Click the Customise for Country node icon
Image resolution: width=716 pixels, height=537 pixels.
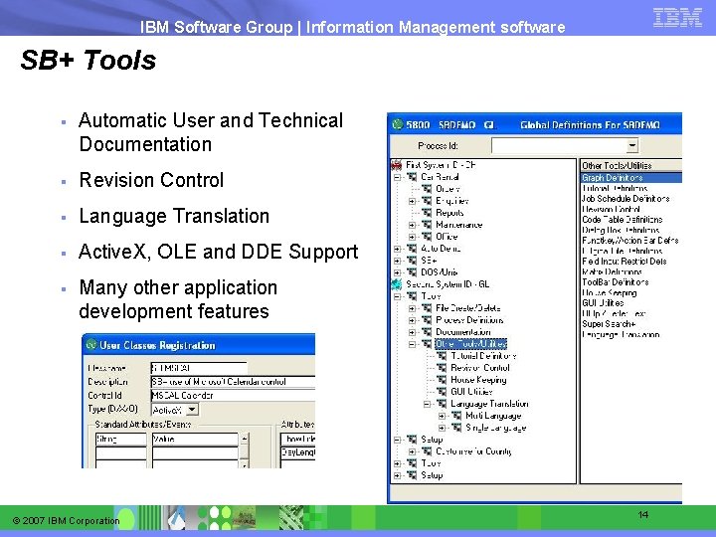[x=427, y=451]
